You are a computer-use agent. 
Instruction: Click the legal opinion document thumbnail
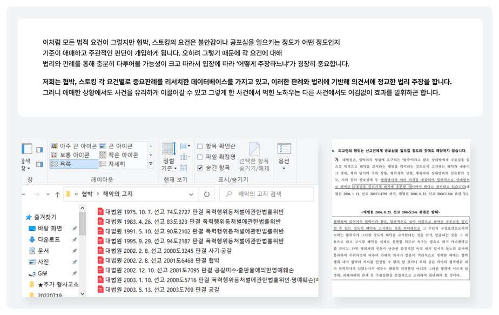click(x=401, y=218)
